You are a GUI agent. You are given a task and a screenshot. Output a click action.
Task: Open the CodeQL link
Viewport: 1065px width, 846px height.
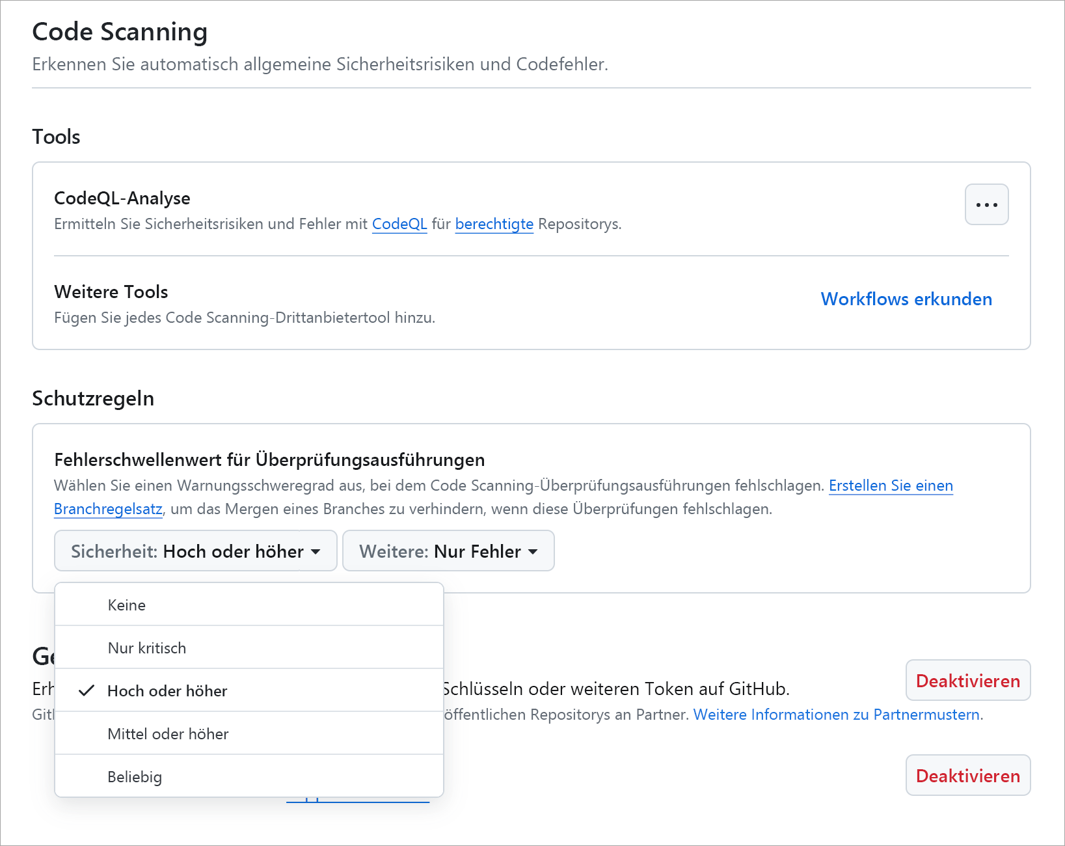(399, 224)
